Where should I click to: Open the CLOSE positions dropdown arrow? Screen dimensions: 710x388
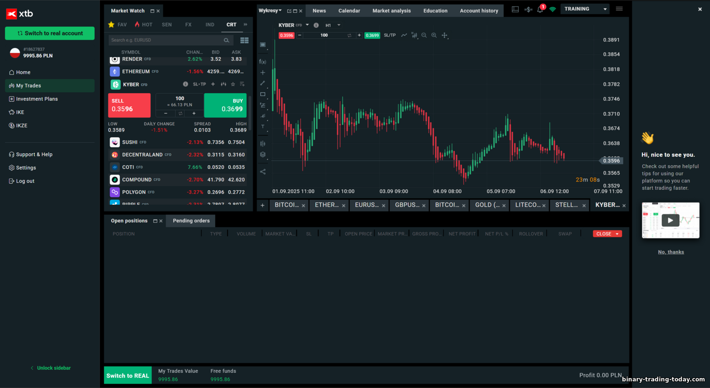(x=617, y=234)
